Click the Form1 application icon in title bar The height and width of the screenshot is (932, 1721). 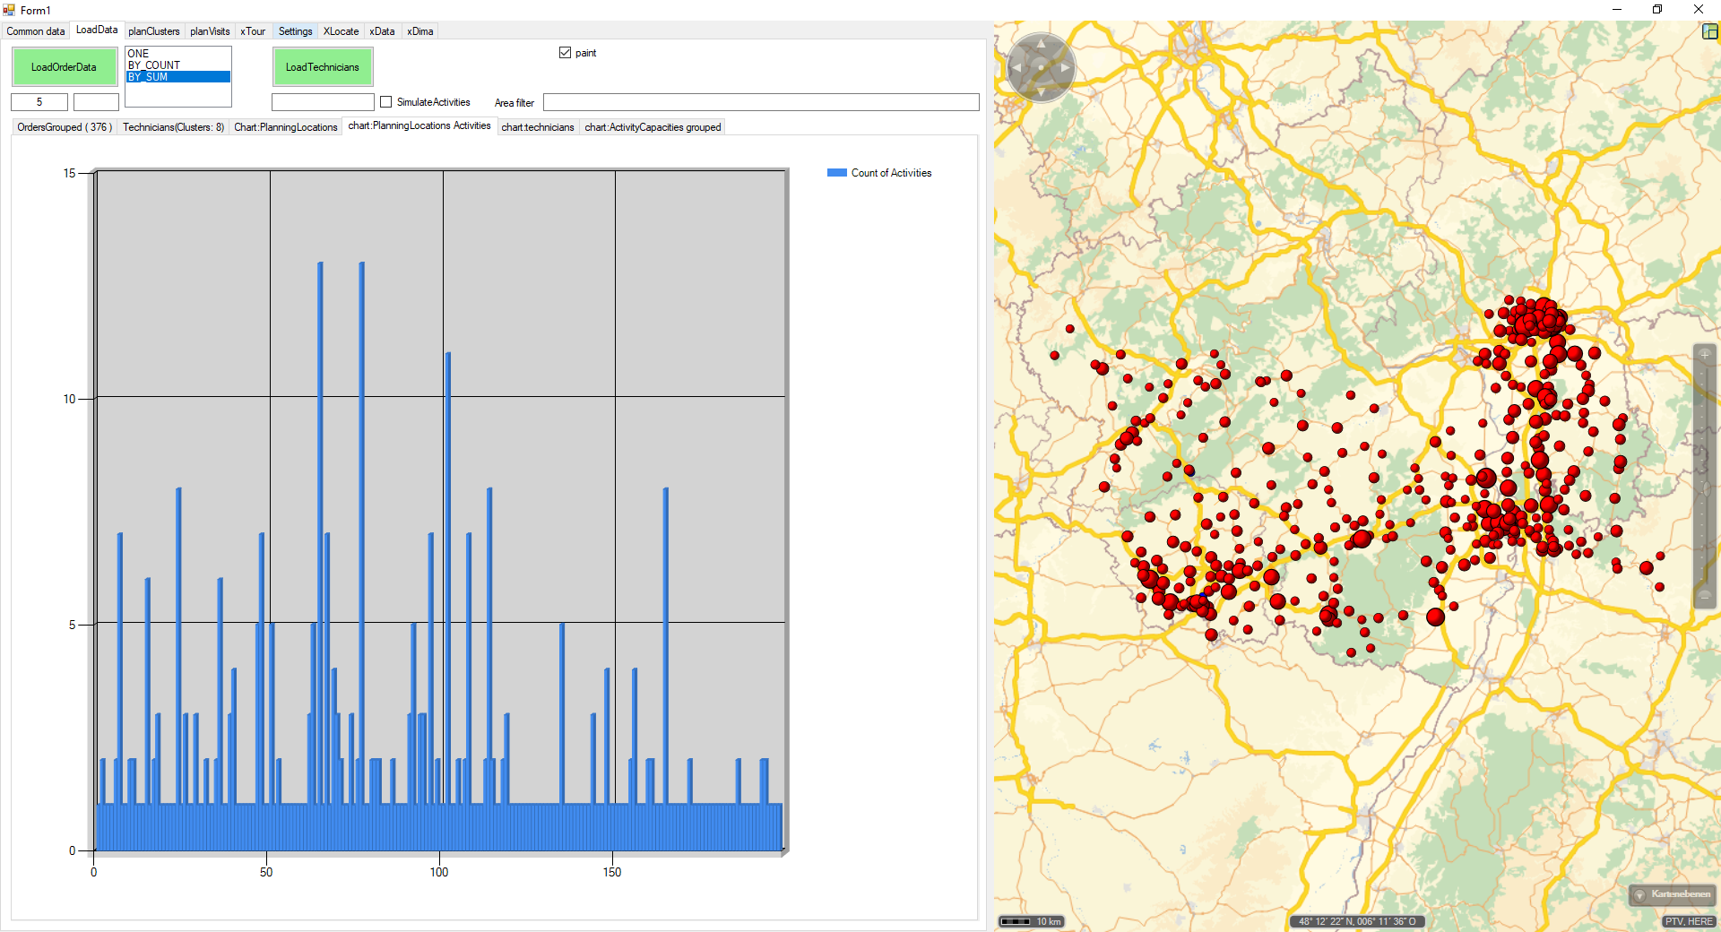pyautogui.click(x=9, y=10)
